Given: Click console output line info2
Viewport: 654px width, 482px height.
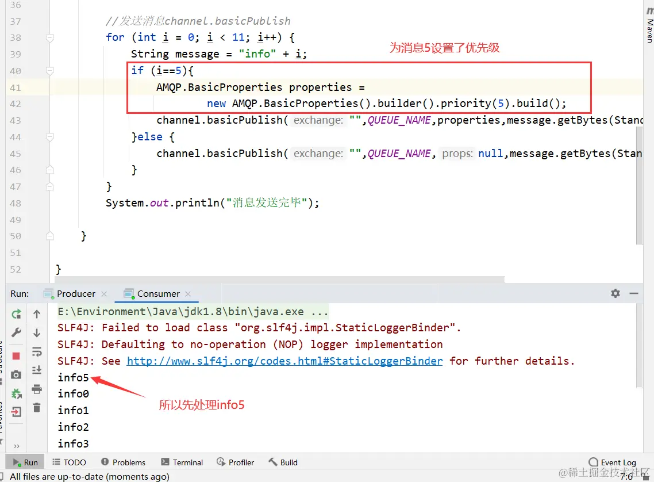Looking at the screenshot, I should 74,427.
